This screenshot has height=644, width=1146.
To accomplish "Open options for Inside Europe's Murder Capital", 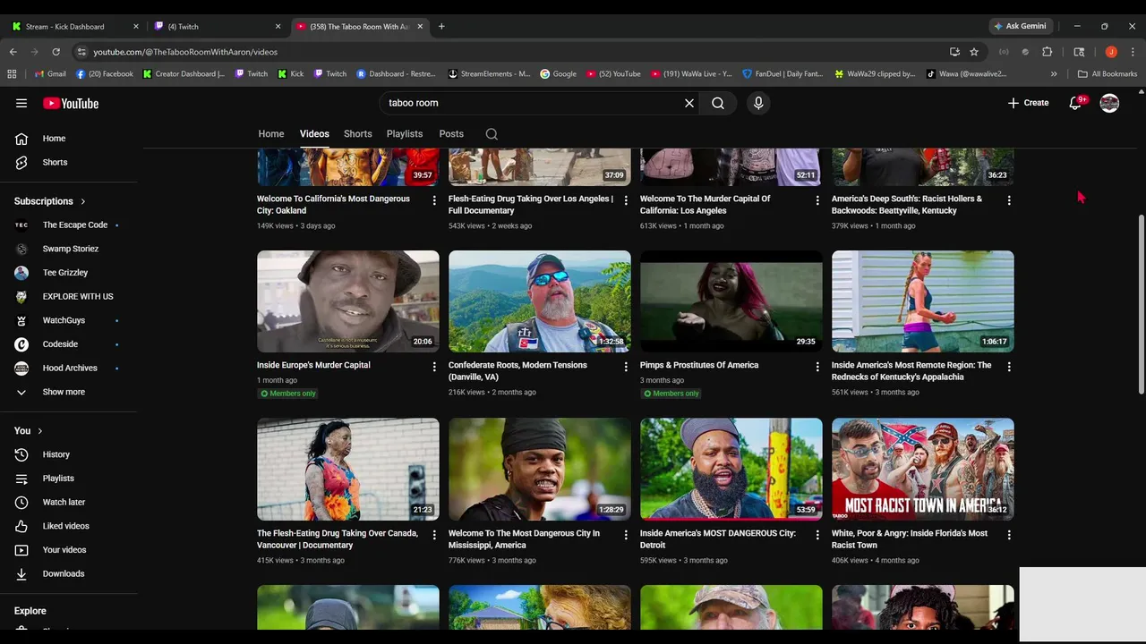I will 434,367.
